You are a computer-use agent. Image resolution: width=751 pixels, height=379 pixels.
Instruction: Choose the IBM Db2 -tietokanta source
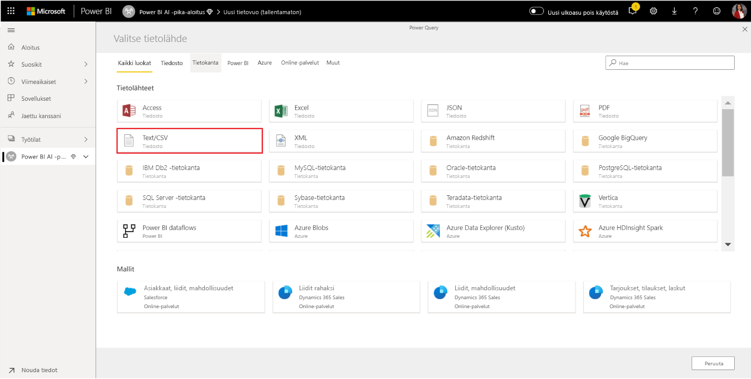click(189, 171)
